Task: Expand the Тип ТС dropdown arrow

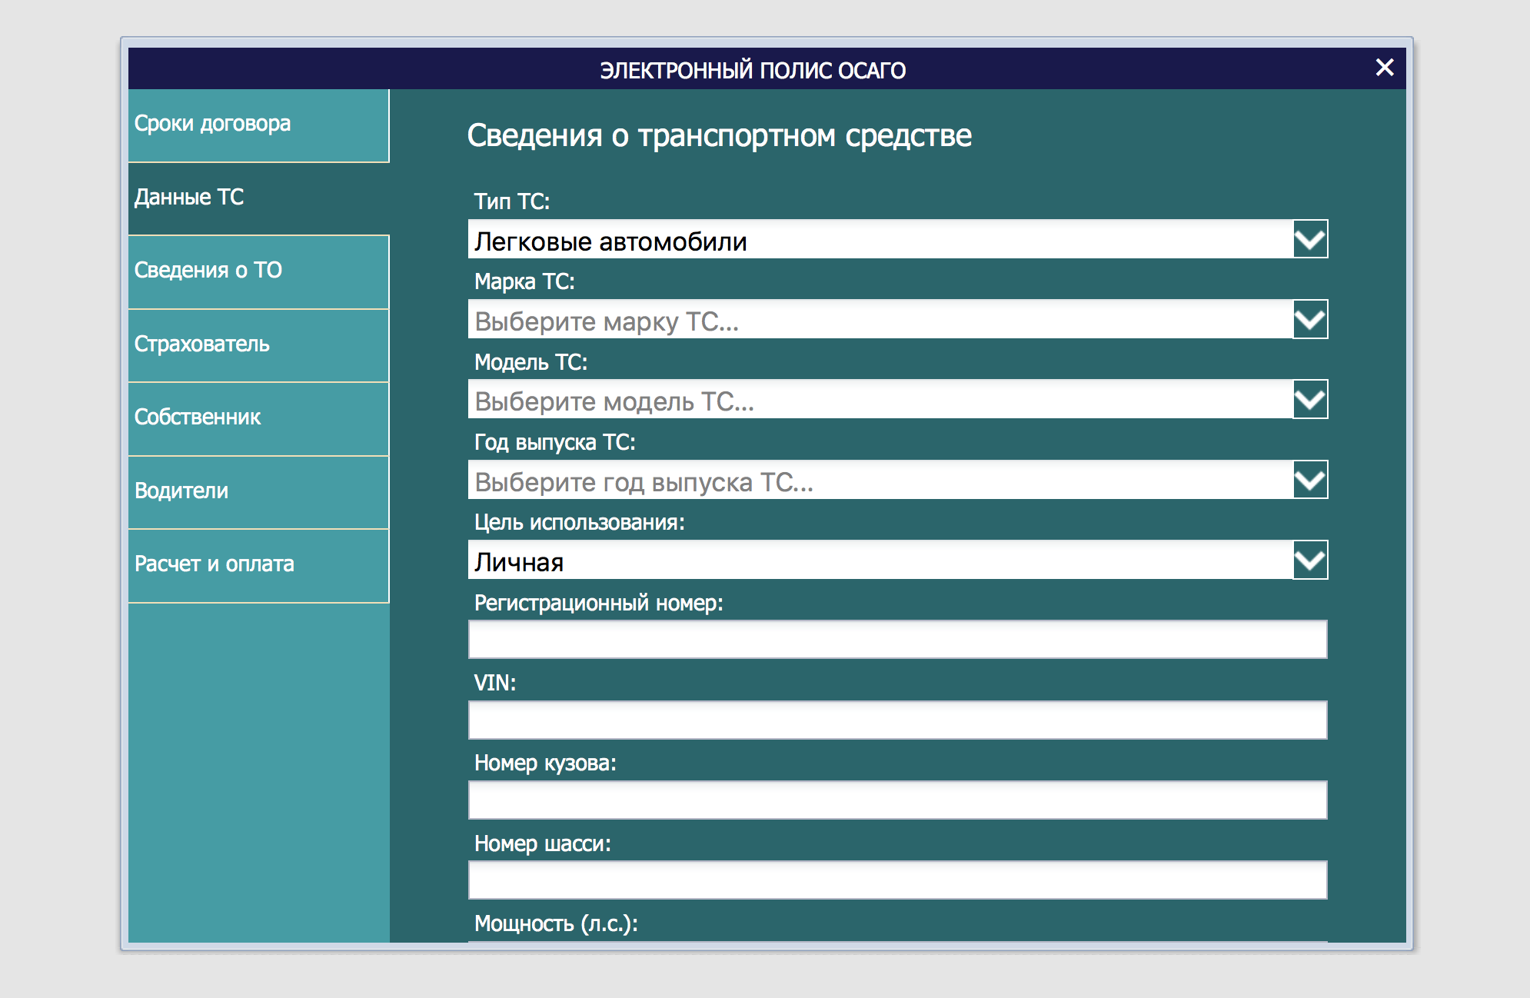Action: coord(1310,240)
